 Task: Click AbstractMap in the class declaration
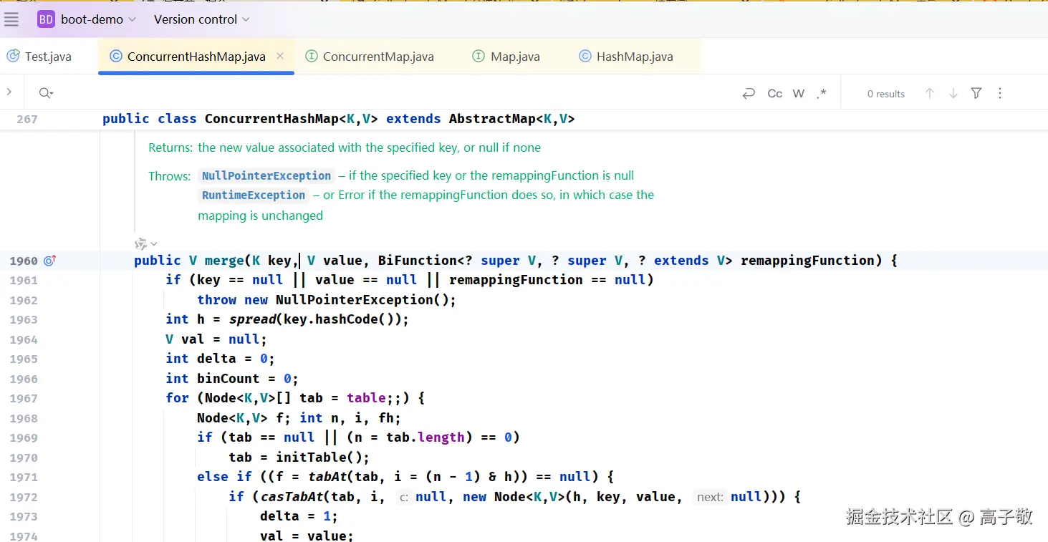point(492,119)
